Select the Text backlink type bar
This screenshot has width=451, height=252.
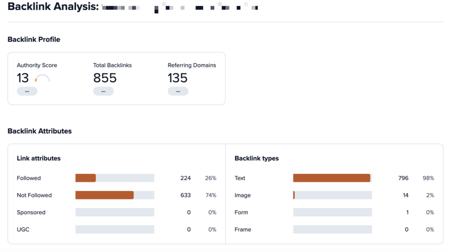(x=332, y=178)
